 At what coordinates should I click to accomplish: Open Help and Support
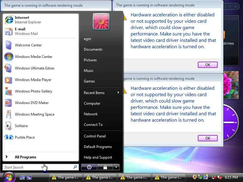(98, 157)
